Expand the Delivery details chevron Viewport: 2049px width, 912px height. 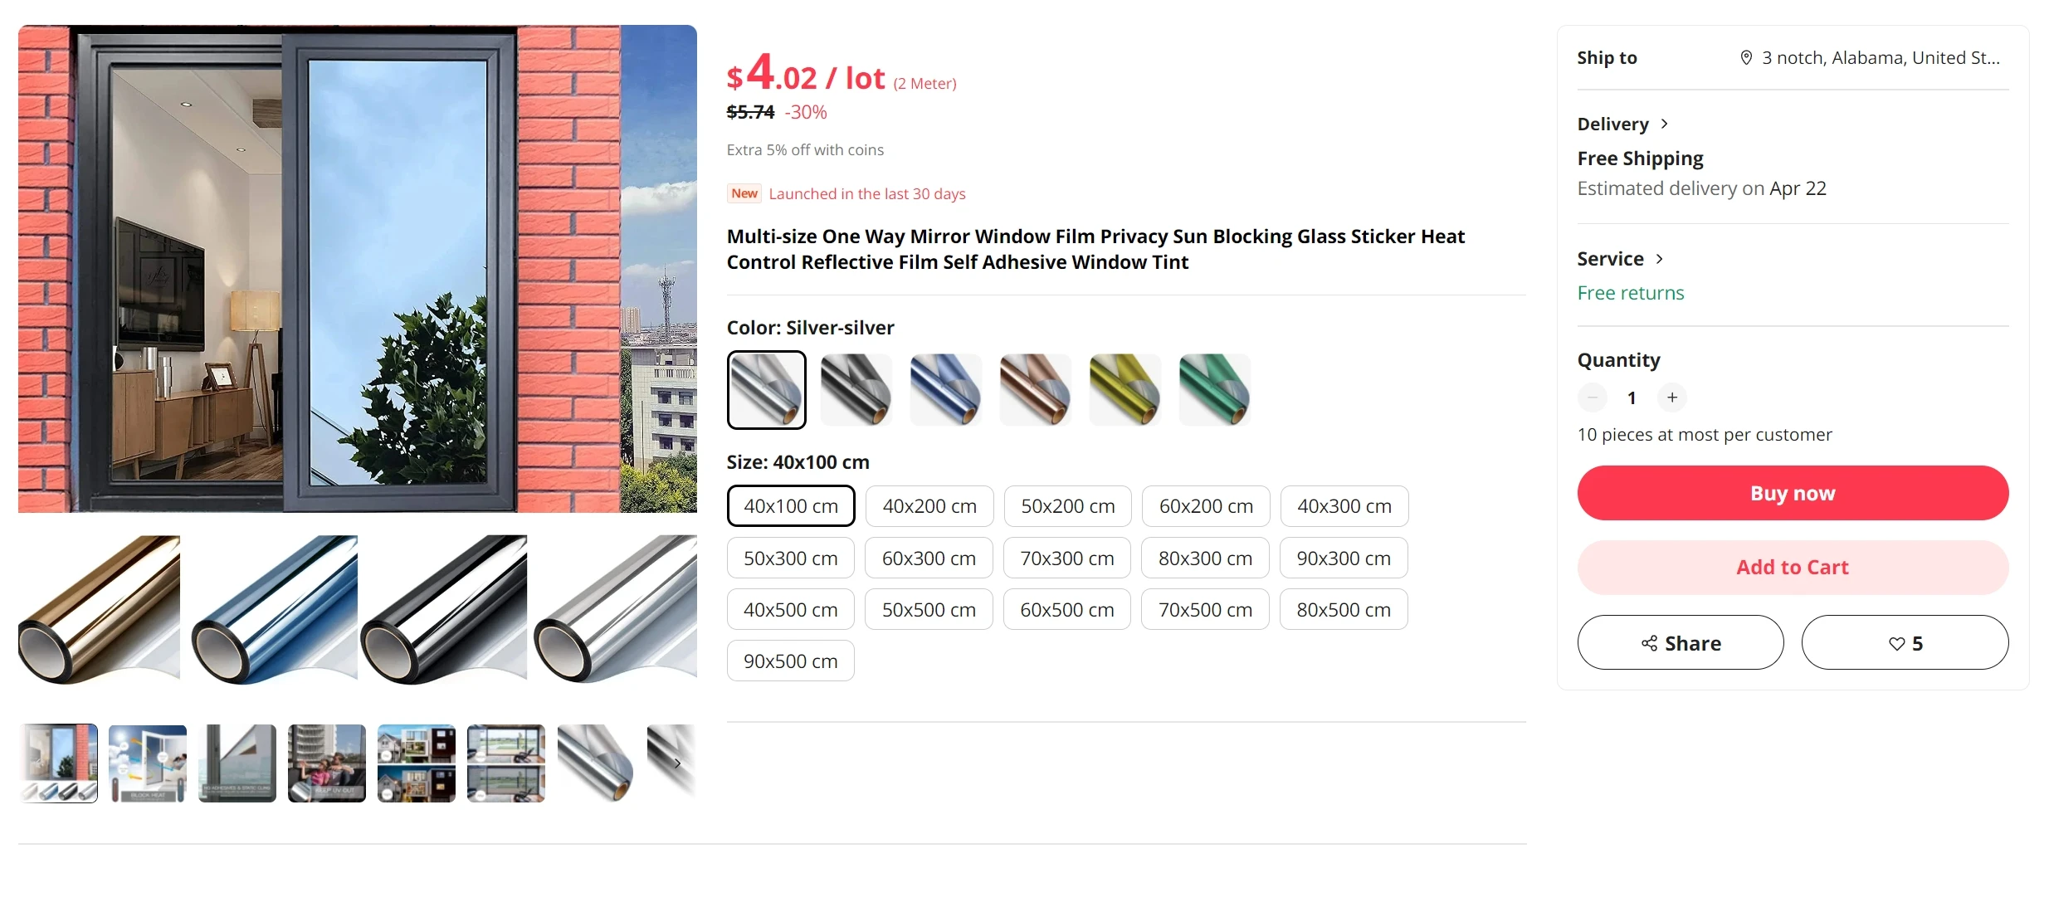point(1664,124)
